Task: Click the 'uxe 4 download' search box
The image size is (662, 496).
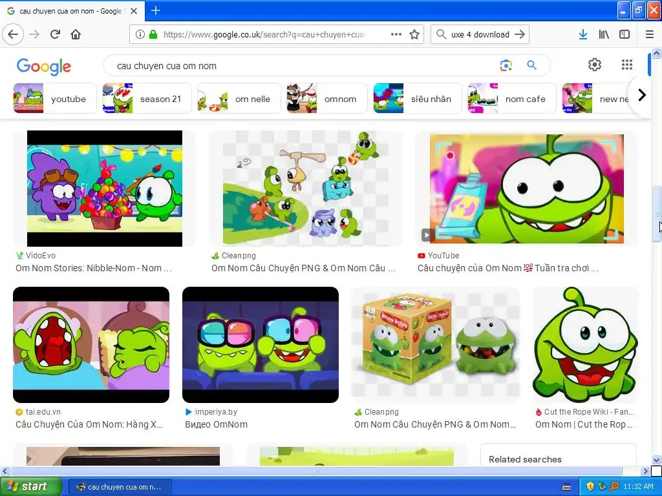Action: coord(480,35)
